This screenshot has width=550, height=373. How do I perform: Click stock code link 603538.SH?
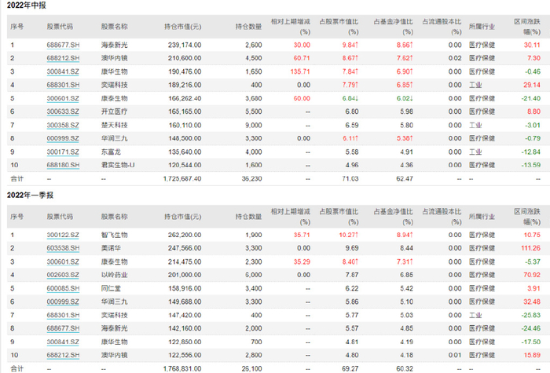click(x=63, y=248)
